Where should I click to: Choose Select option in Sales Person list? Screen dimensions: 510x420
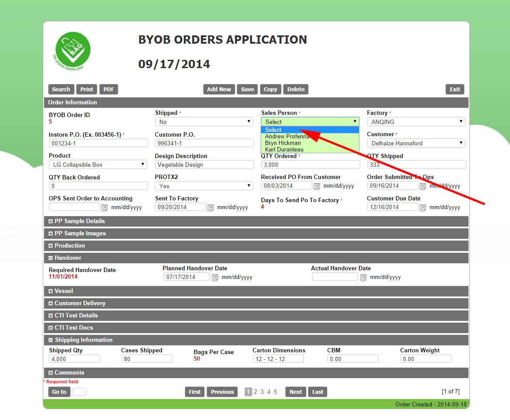310,130
